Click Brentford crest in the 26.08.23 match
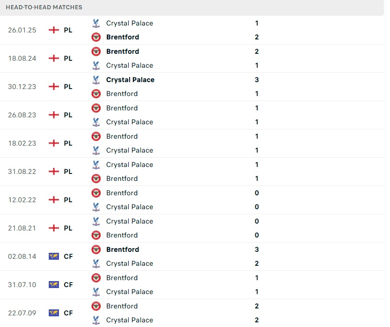The image size is (390, 327). [x=96, y=108]
